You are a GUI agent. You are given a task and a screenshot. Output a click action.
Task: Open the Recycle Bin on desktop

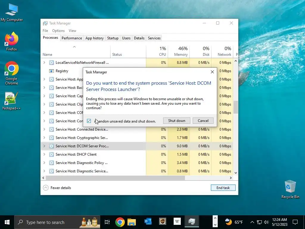(290, 189)
